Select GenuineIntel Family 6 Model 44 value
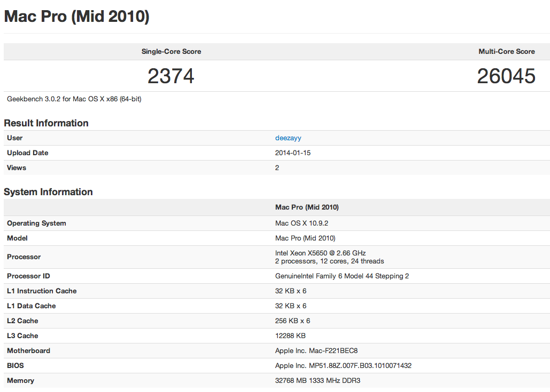 click(x=342, y=276)
